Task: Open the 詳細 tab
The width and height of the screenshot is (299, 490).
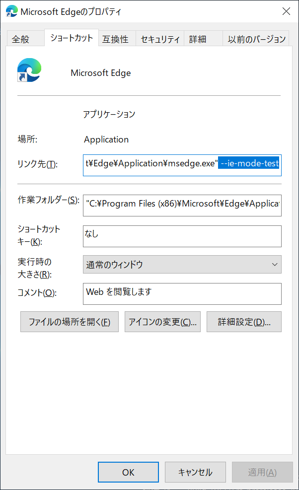Action: [x=203, y=39]
